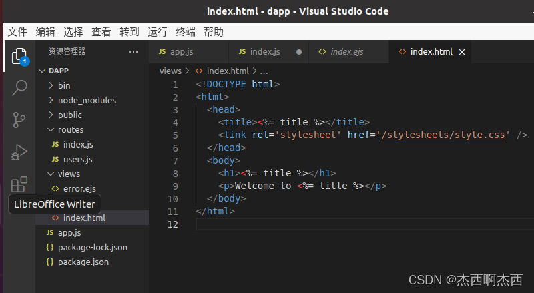Collapse the DAPP root folder

[x=42, y=71]
